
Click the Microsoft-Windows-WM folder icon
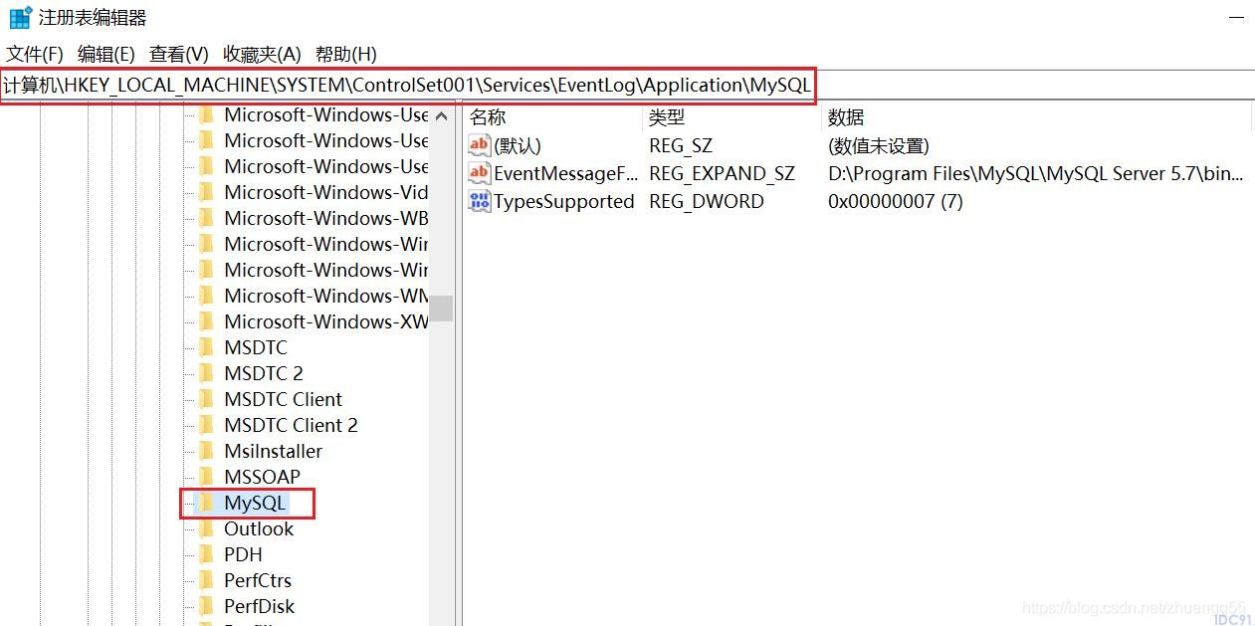(x=207, y=296)
